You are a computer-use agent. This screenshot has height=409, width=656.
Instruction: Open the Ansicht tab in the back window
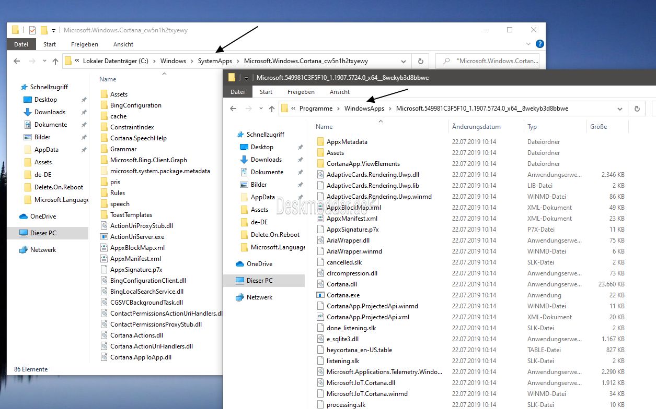coord(123,44)
